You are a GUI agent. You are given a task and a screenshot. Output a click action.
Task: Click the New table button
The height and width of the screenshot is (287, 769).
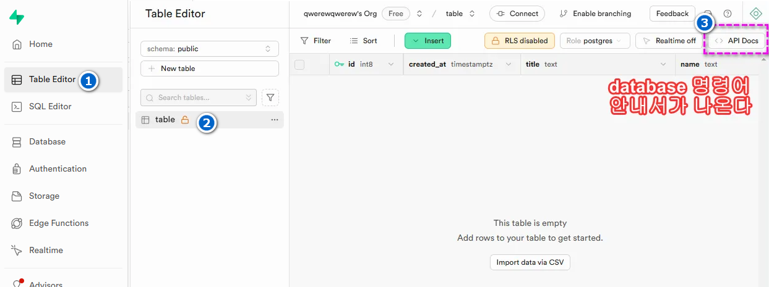point(209,69)
